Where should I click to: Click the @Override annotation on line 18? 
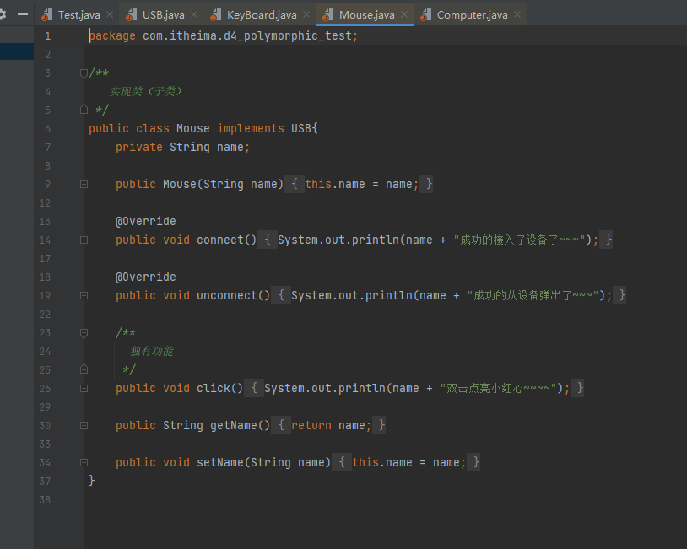click(145, 277)
